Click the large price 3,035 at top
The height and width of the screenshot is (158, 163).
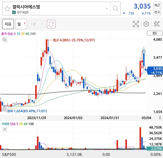pos(142,6)
